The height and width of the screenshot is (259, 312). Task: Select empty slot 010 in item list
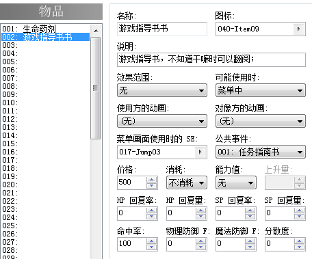click(45, 103)
